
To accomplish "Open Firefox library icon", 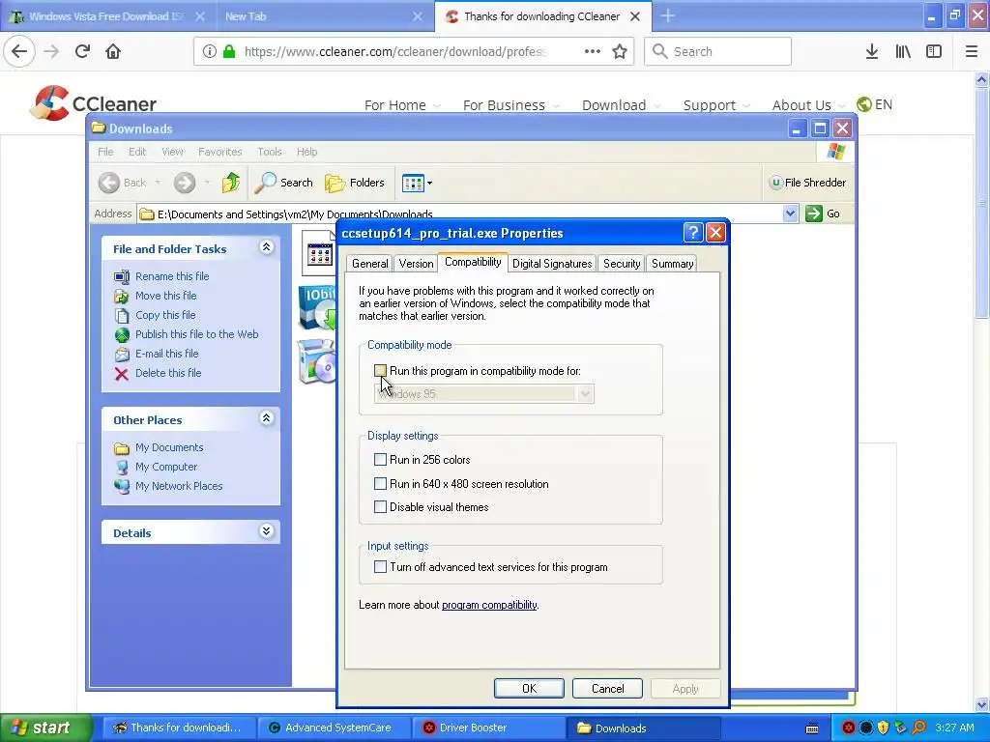I will 903,51.
